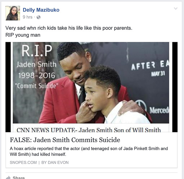This screenshot has height=179, width=184.
Task: Expand the post options chevron
Action: [x=176, y=8]
